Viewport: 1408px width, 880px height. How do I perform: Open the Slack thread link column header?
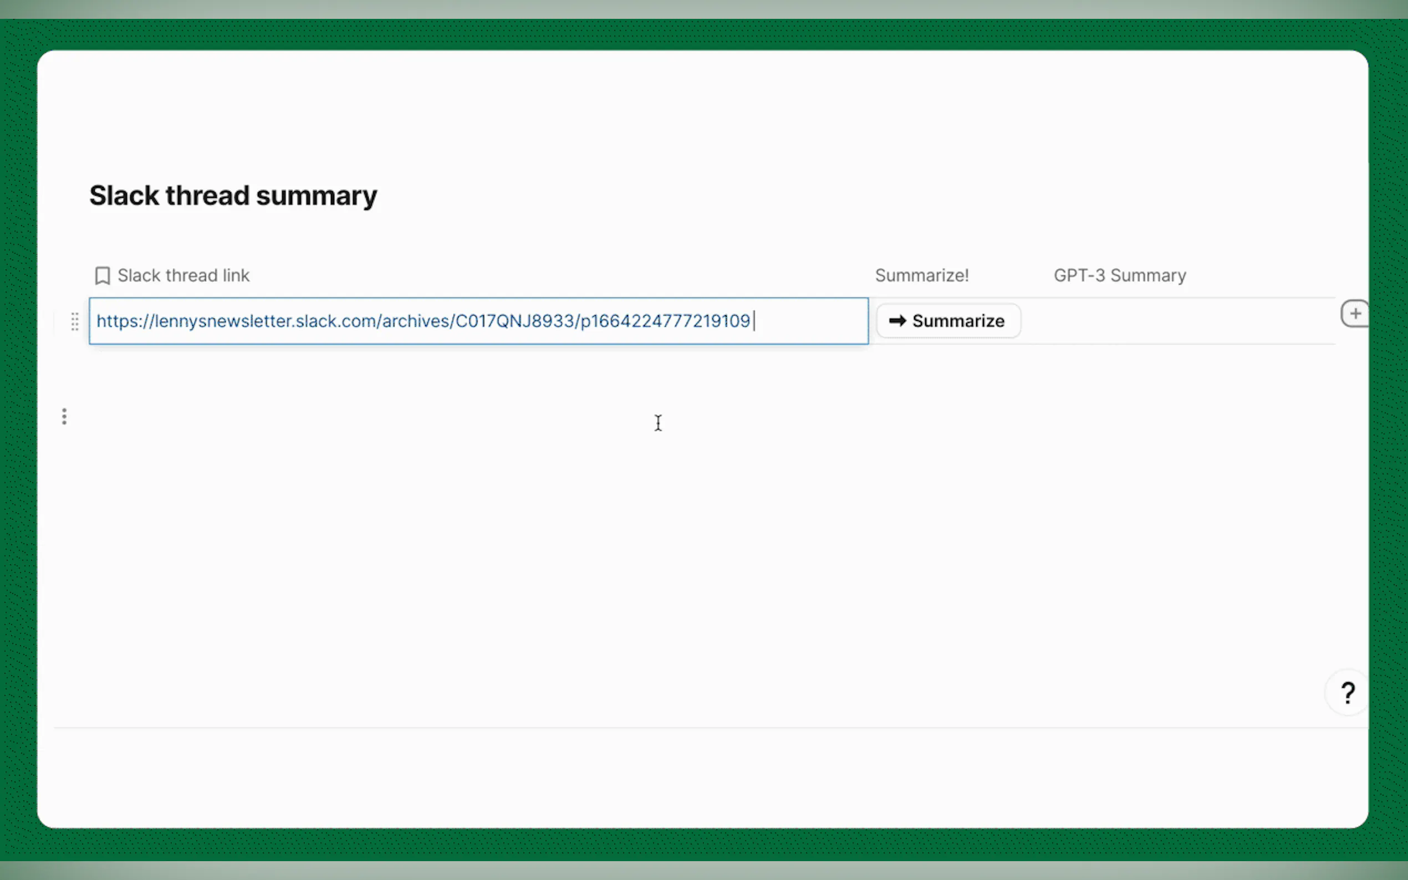(x=183, y=275)
